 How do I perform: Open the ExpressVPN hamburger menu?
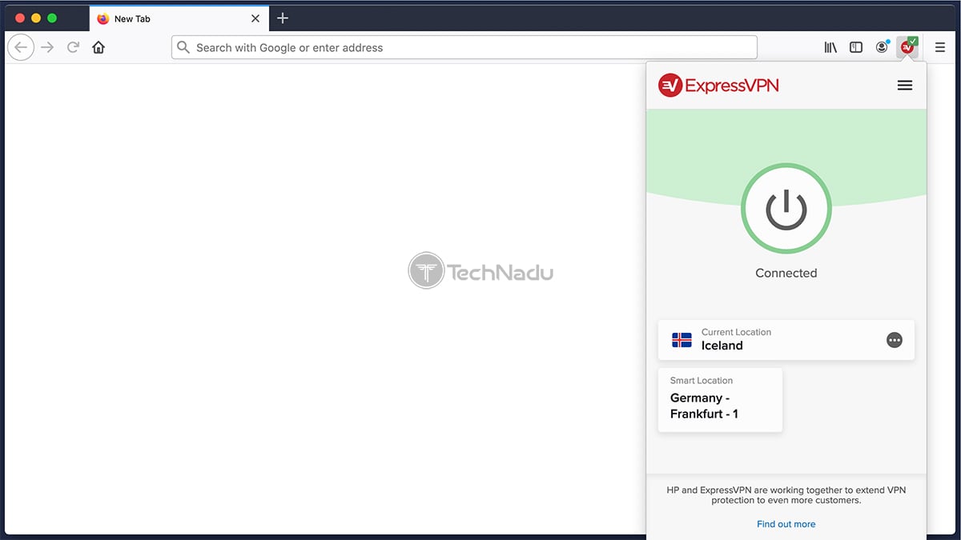tap(905, 86)
